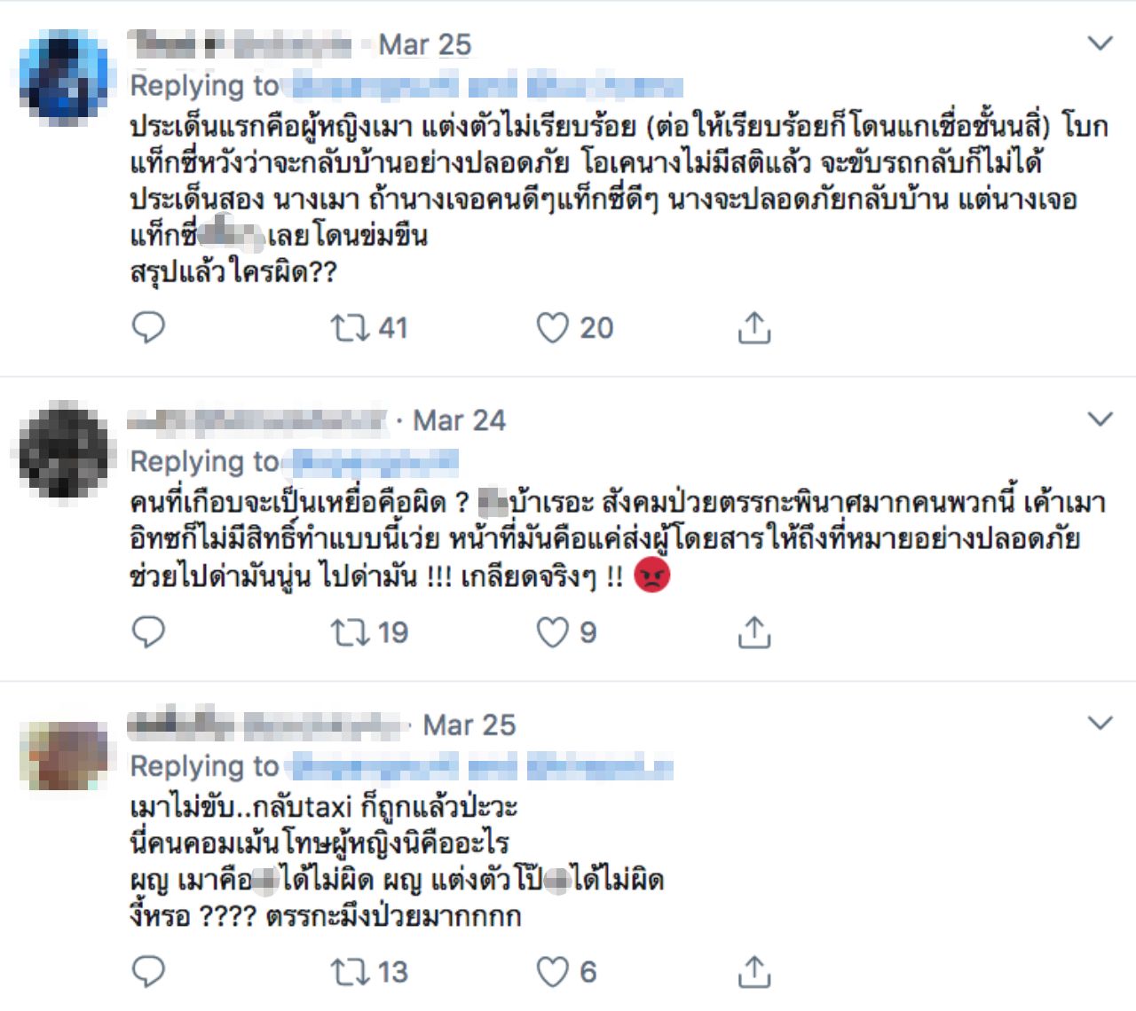1136x1011 pixels.
Task: Open the Mar 25 timestamp on the last tweet
Action: pos(469,725)
